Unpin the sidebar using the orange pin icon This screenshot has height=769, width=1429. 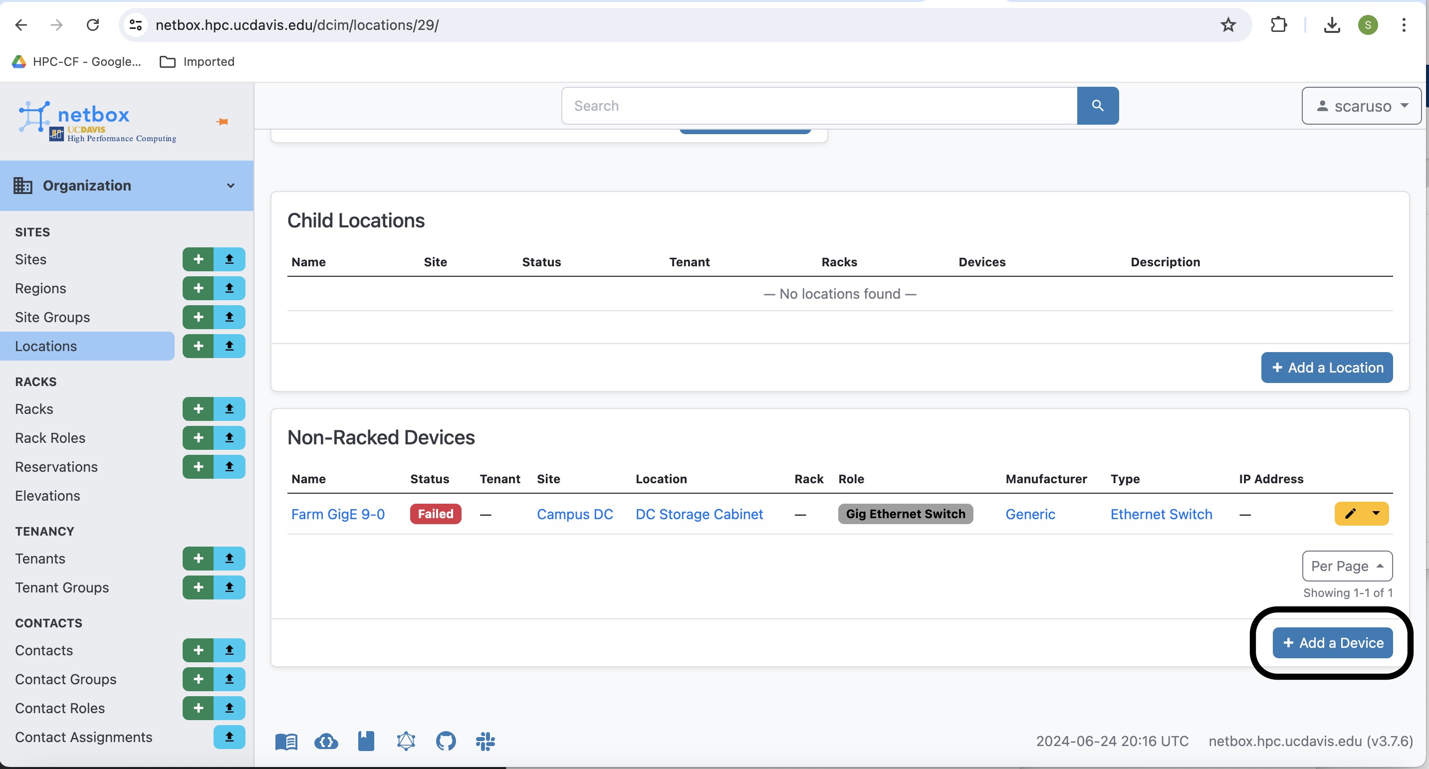(223, 121)
